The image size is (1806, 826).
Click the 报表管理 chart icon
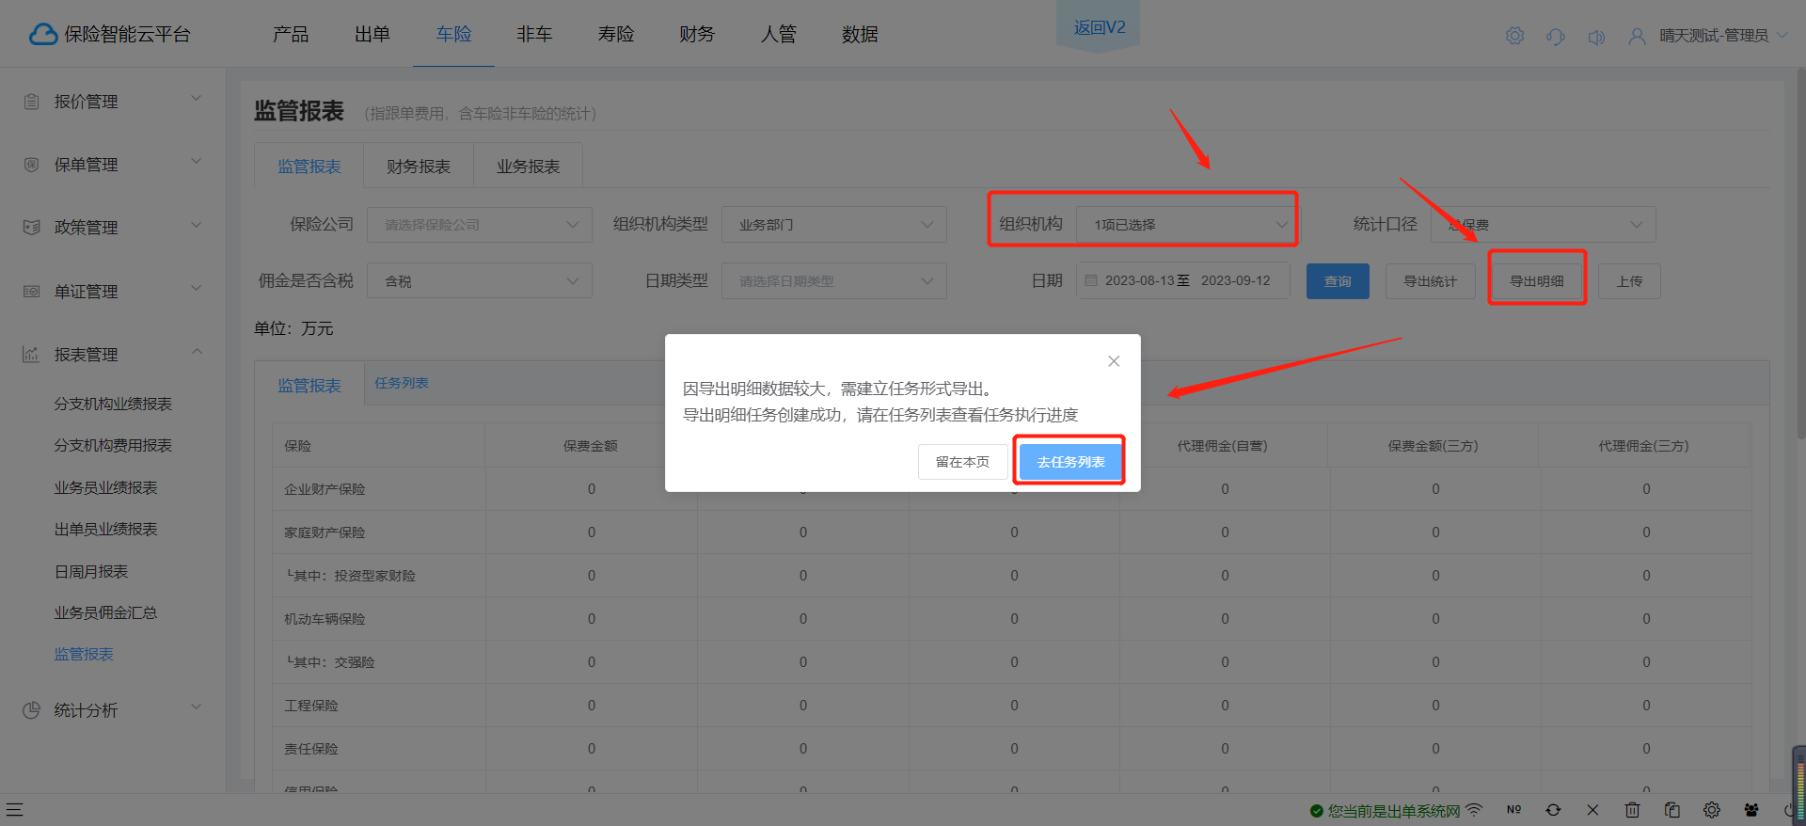[x=31, y=355]
